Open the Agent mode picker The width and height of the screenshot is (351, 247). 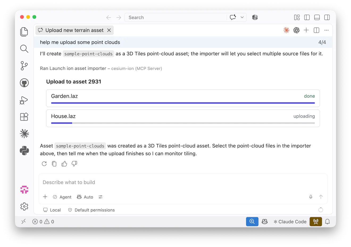click(62, 197)
